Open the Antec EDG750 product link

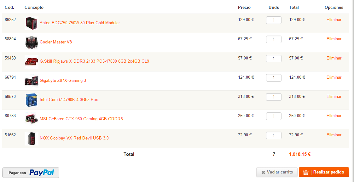[x=80, y=23]
